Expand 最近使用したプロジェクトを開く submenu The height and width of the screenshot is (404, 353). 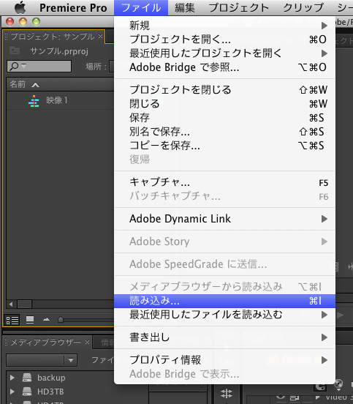pyautogui.click(x=224, y=53)
